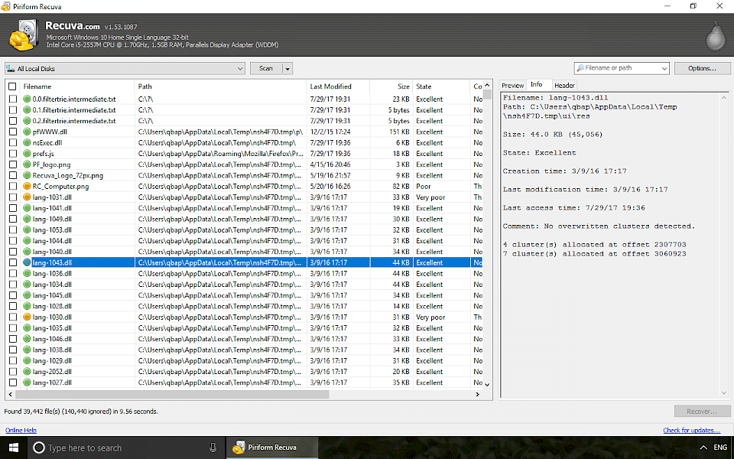Click the state dot for lang-1040.dll

28,252
